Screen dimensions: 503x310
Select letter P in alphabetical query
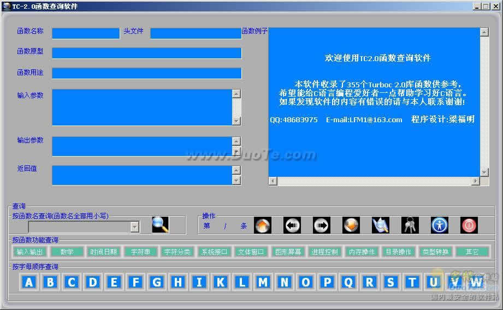pyautogui.click(x=327, y=282)
